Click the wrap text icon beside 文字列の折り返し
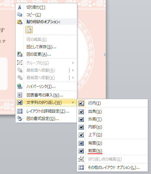This screenshot has width=151, height=174. tap(20, 102)
